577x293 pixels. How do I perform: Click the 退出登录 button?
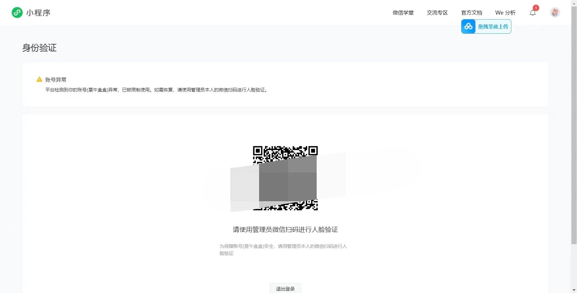285,288
